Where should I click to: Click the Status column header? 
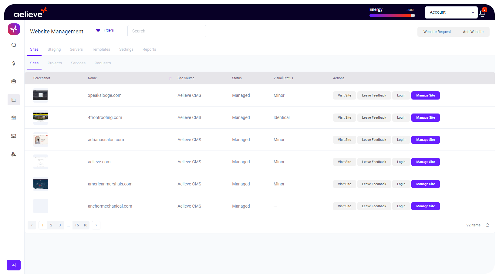click(x=237, y=78)
